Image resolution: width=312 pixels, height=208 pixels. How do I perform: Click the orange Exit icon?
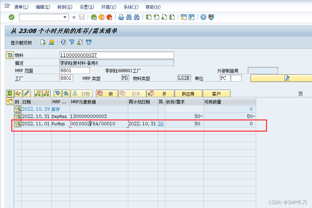point(102,17)
